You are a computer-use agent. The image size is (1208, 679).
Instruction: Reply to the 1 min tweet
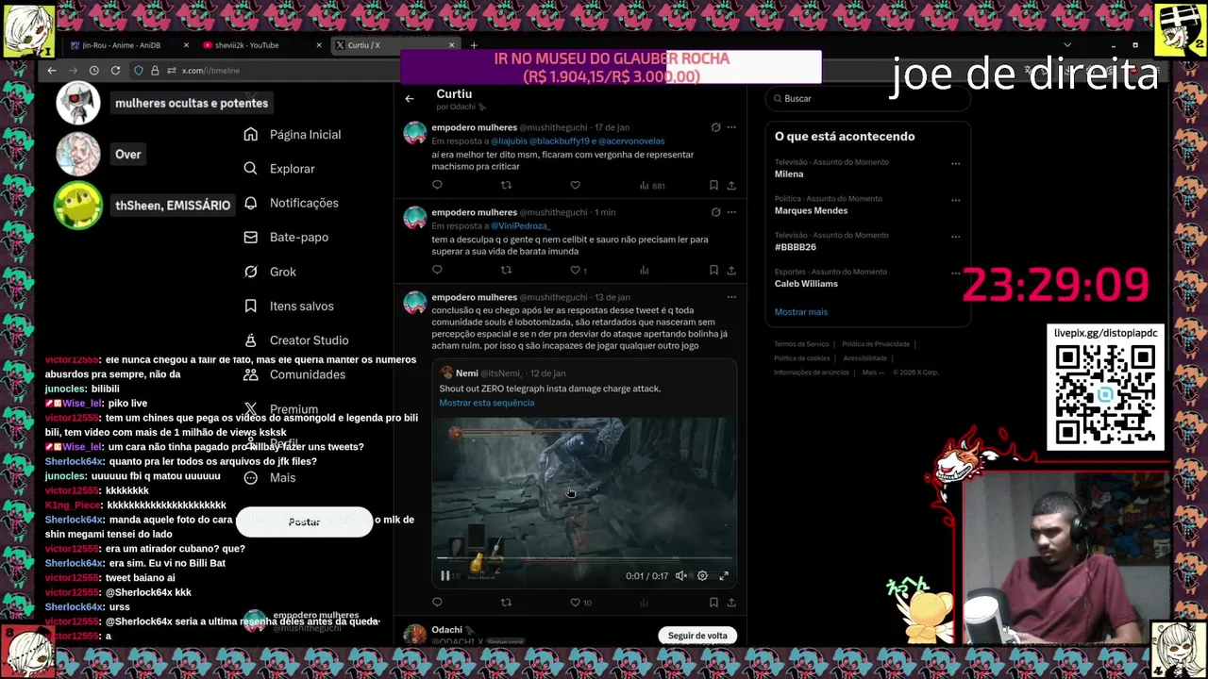point(437,271)
